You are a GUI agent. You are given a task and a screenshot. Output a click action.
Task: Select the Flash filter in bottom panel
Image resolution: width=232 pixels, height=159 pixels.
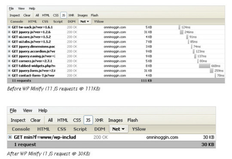[x=133, y=120]
